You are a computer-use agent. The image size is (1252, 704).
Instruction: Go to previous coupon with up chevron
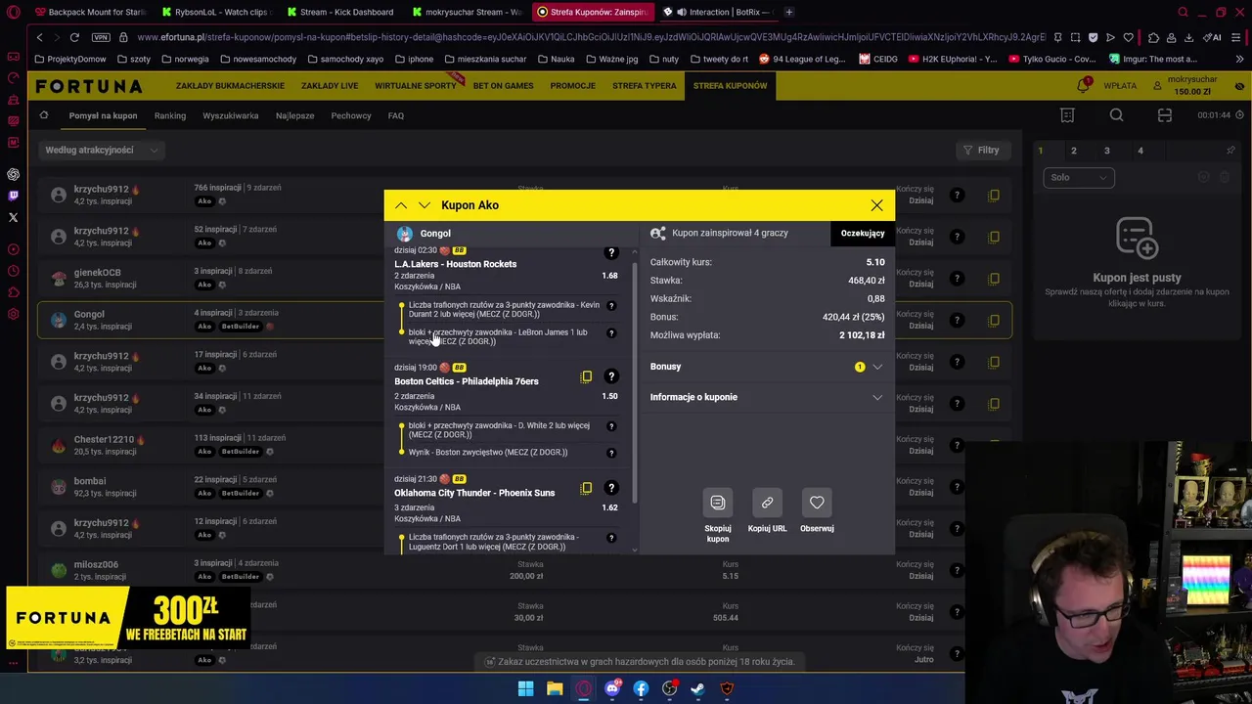[x=401, y=205]
